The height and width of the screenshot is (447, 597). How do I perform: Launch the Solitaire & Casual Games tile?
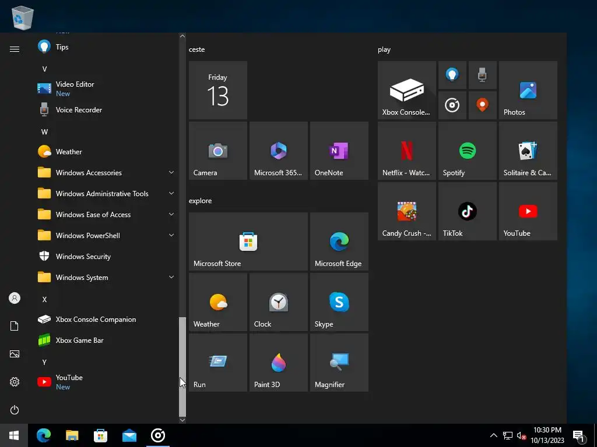(528, 151)
